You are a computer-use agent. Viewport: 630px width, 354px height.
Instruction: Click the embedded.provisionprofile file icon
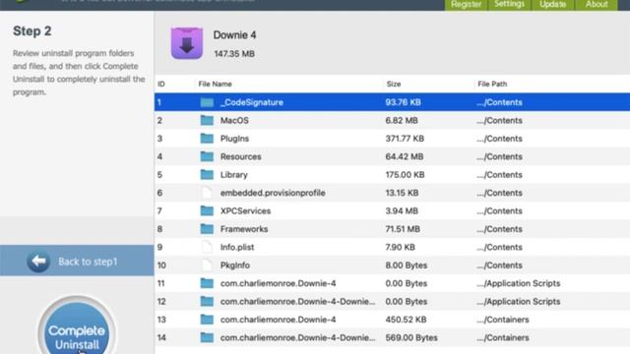(x=207, y=193)
